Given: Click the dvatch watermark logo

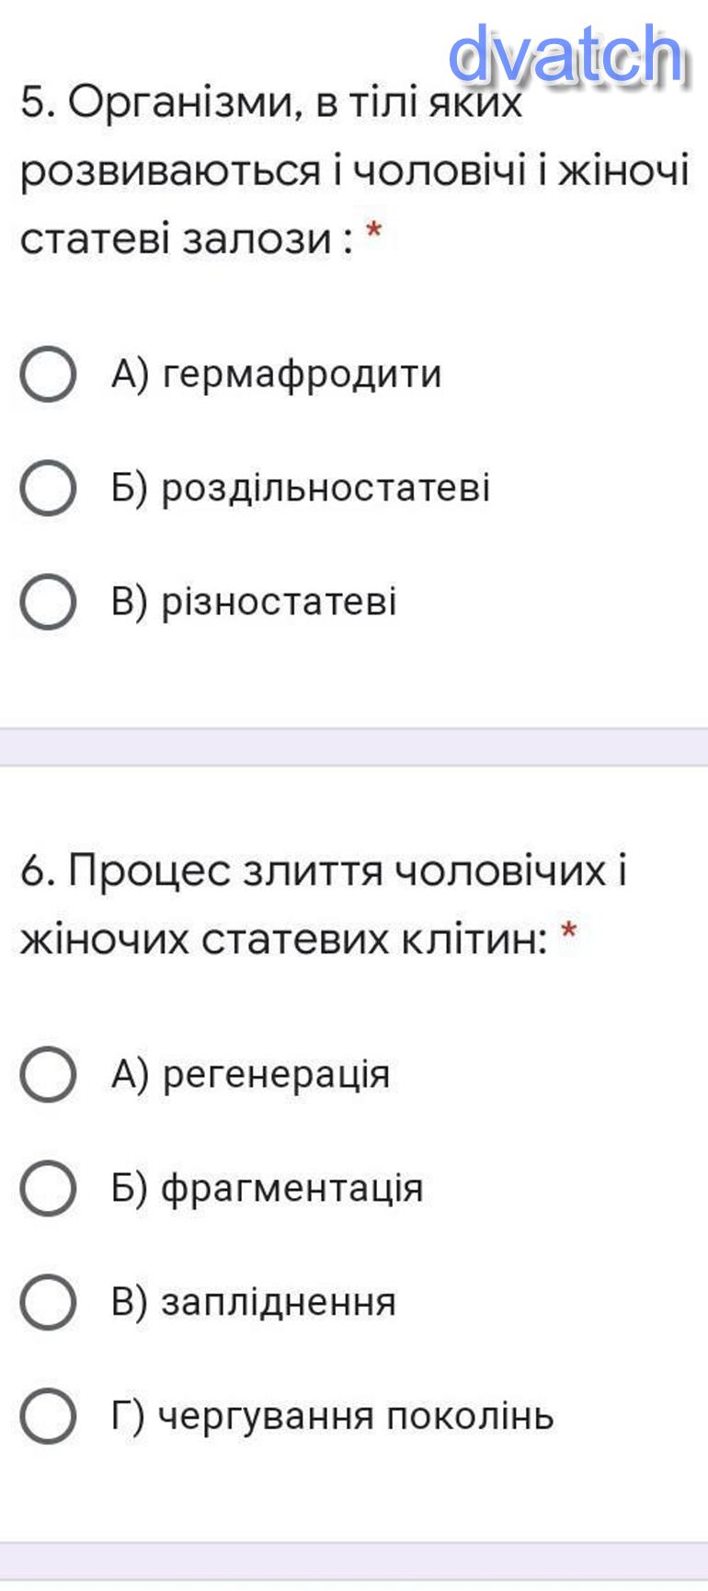Looking at the screenshot, I should point(567,54).
